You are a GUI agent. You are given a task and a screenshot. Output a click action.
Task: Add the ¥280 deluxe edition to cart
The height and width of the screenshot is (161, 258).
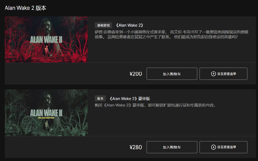click(x=172, y=147)
